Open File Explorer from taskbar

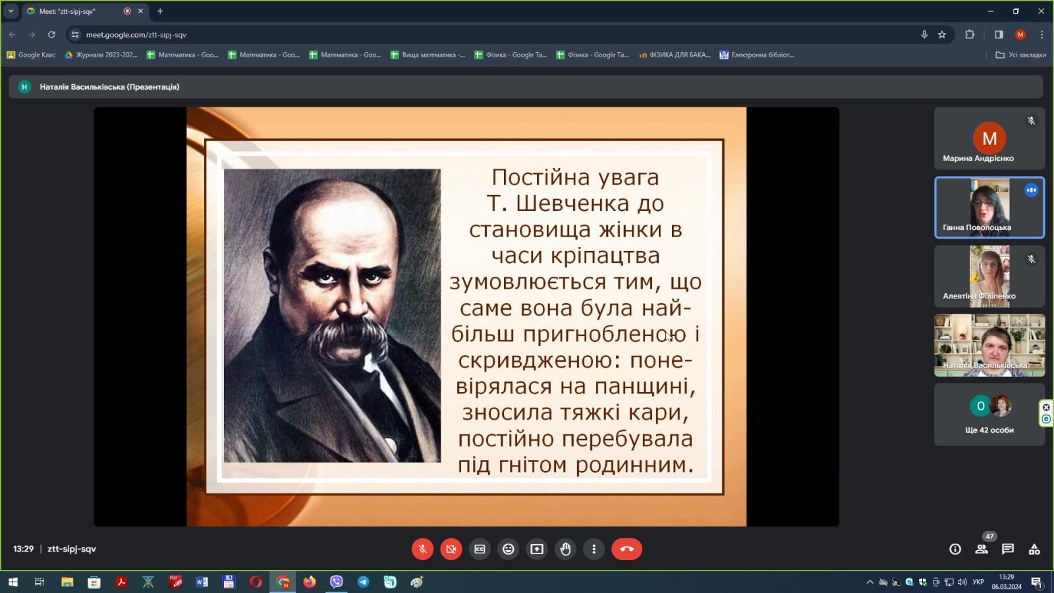coord(67,582)
